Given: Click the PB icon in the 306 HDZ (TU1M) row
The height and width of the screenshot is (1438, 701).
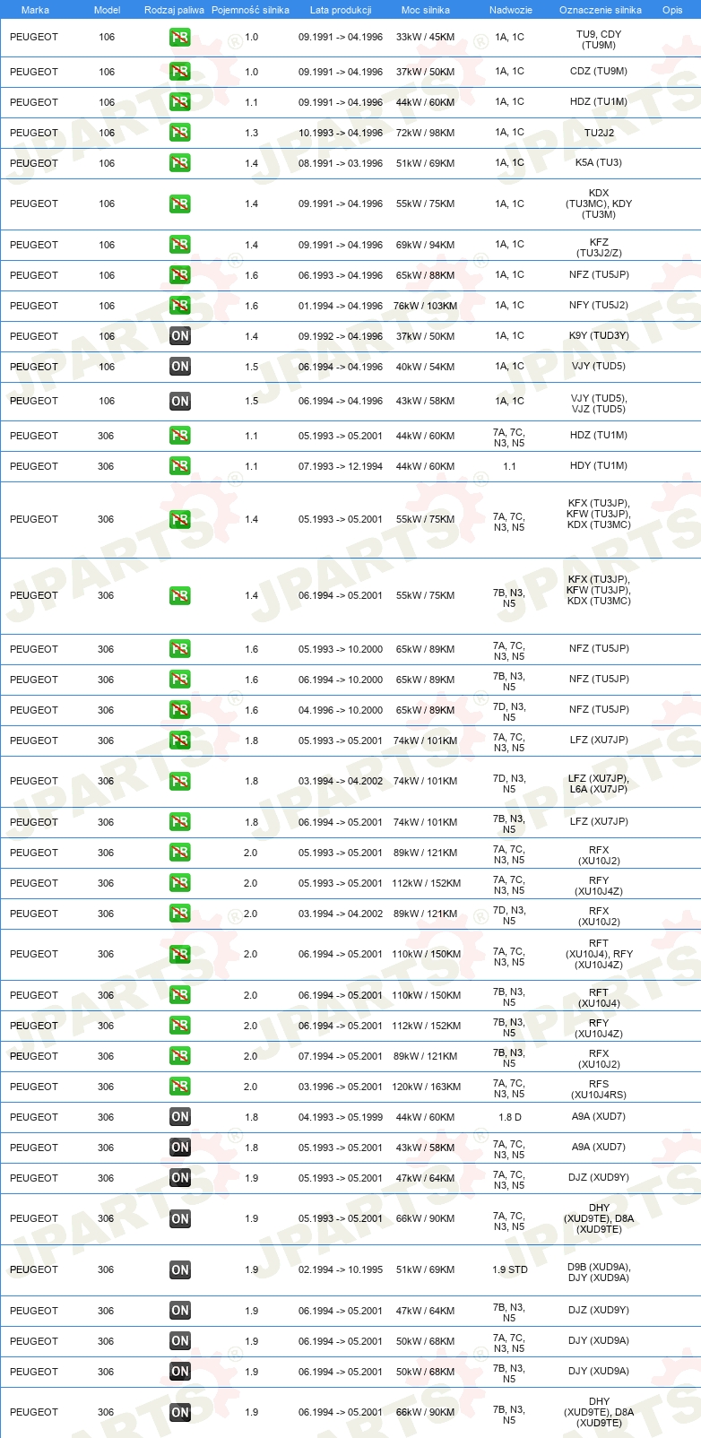Looking at the screenshot, I should pyautogui.click(x=180, y=436).
